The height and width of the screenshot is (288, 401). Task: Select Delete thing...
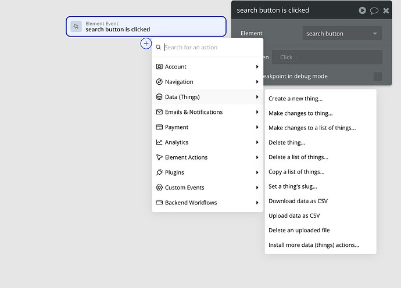287,143
